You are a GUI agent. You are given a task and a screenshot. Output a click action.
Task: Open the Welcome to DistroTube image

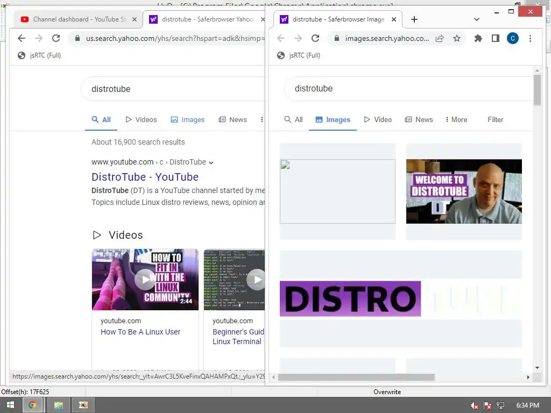click(464, 191)
